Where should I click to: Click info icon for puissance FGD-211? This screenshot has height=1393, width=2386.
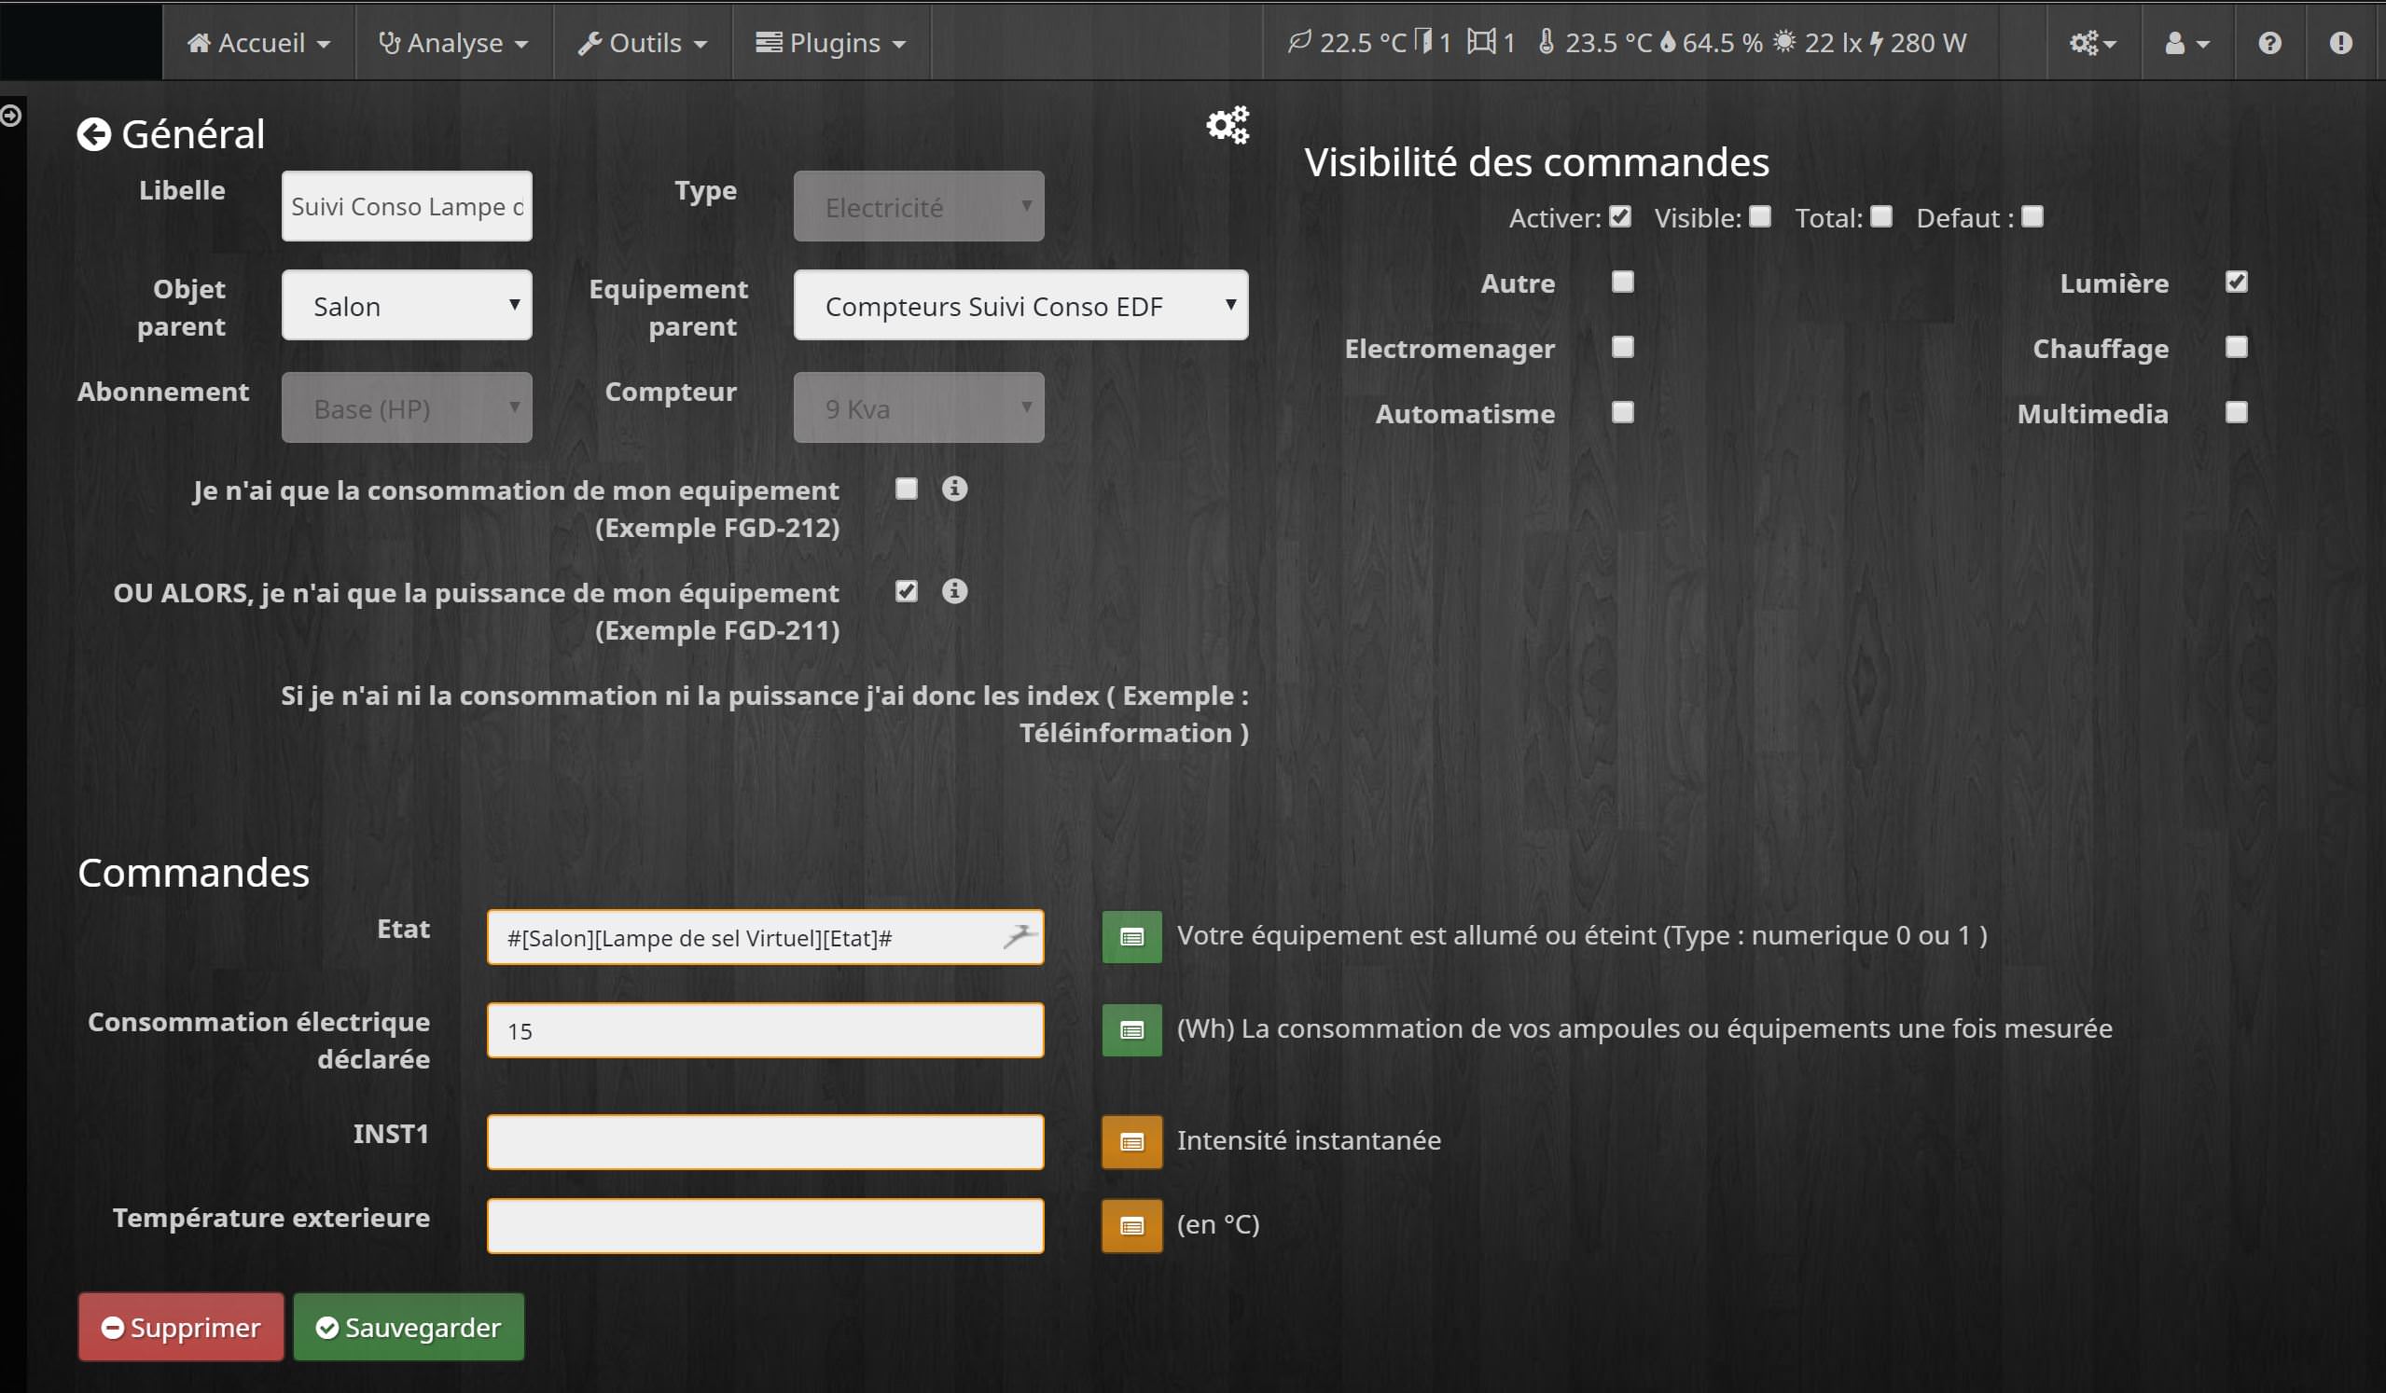point(954,591)
